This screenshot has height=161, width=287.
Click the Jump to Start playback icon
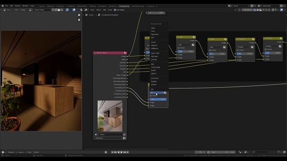[x=113, y=152]
